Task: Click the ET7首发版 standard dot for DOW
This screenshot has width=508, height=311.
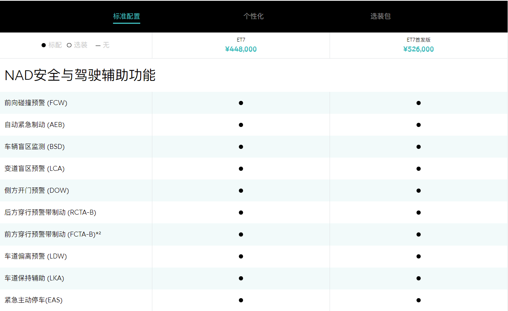Action: 418,190
